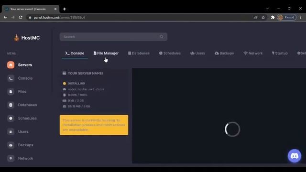Click the HostMC logo

point(27,38)
